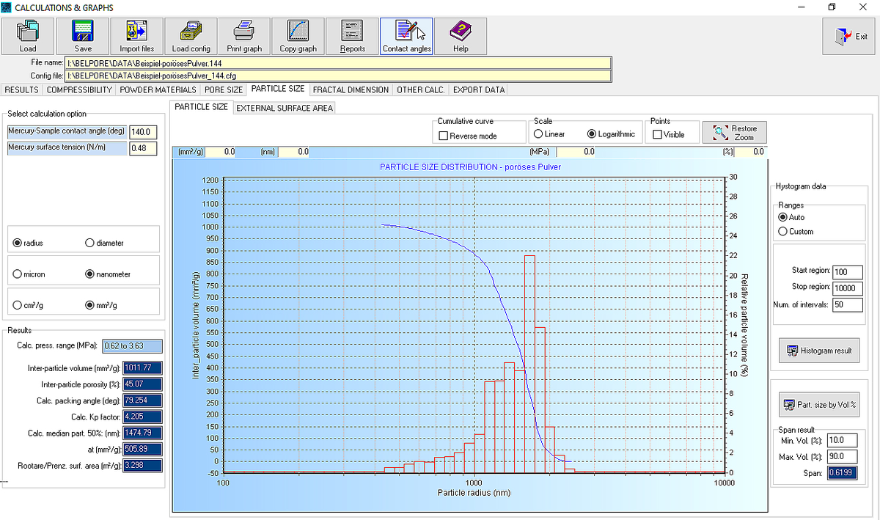The image size is (880, 520).
Task: Print the graph
Action: pyautogui.click(x=244, y=36)
